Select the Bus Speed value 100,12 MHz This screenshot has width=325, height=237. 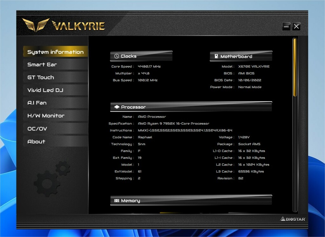pyautogui.click(x=148, y=80)
